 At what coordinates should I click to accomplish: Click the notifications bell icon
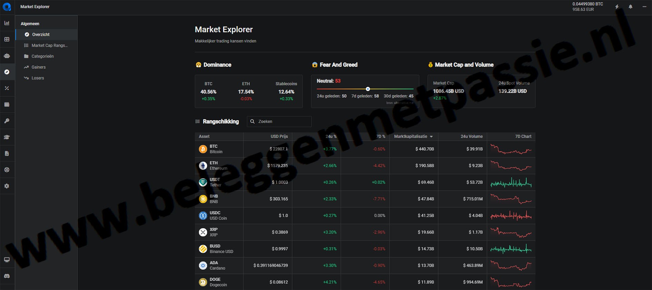(630, 7)
